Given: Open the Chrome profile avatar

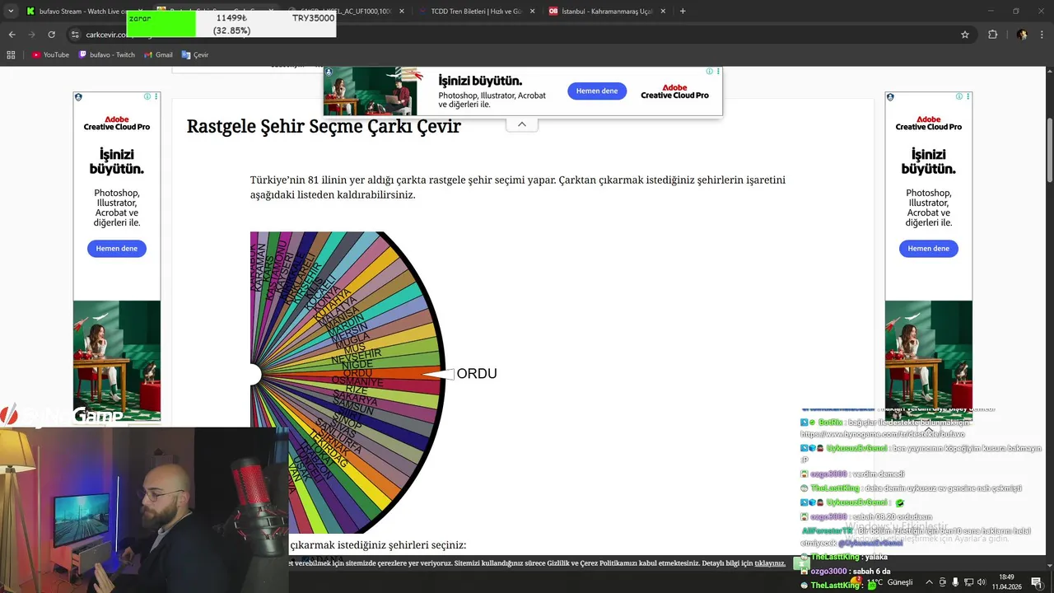Looking at the screenshot, I should [x=1022, y=35].
